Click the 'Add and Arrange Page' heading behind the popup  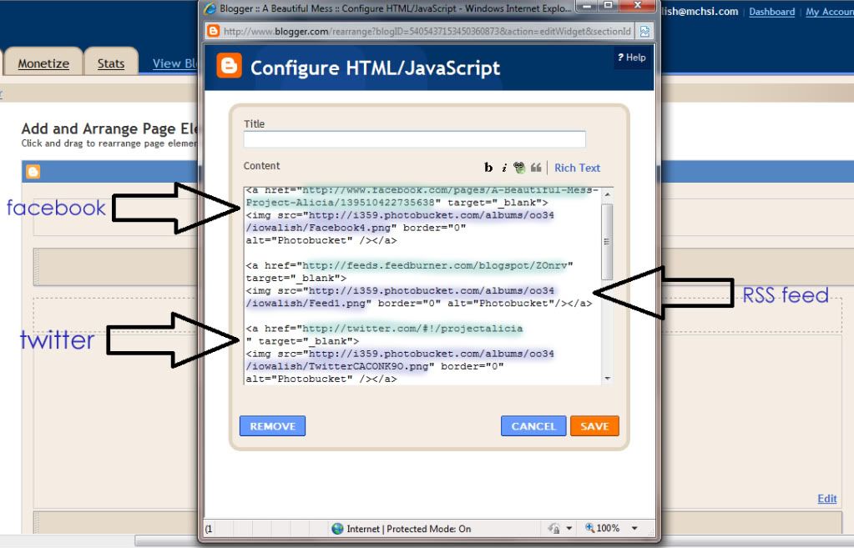109,129
